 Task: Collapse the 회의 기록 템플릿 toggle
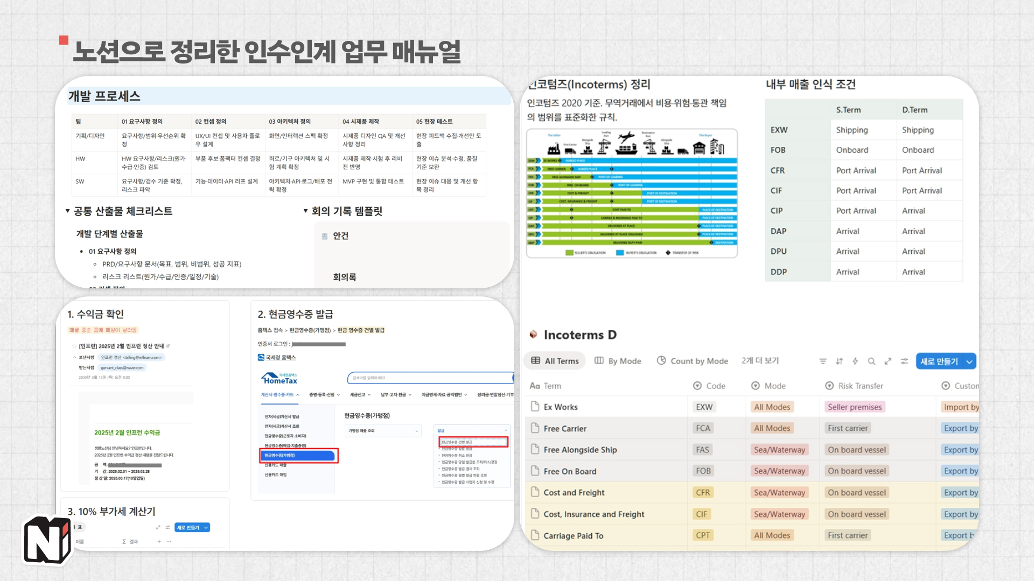click(x=305, y=211)
